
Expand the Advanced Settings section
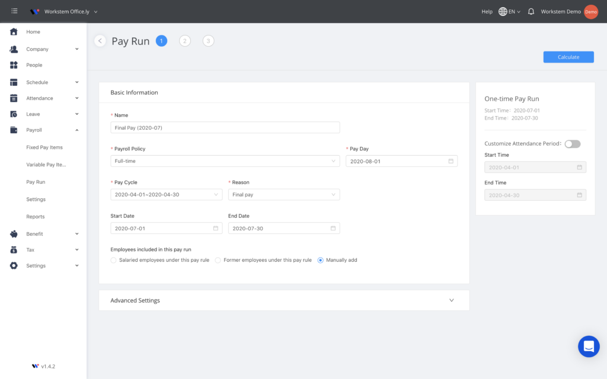[284, 300]
